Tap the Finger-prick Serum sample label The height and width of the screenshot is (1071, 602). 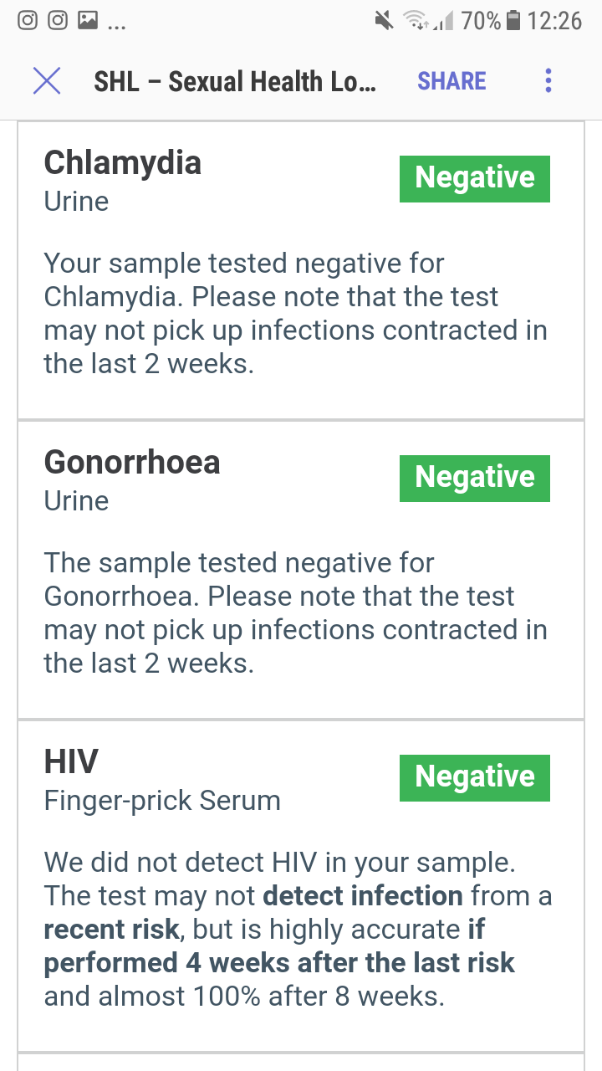[x=162, y=801]
